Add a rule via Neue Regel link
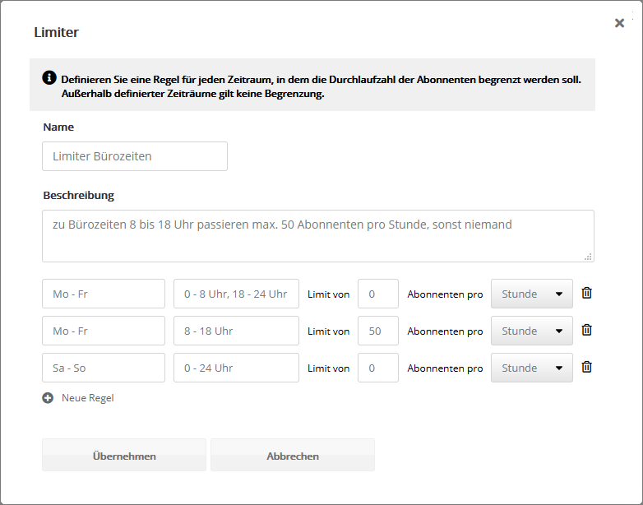Screen dimensions: 643x505 click(x=87, y=398)
